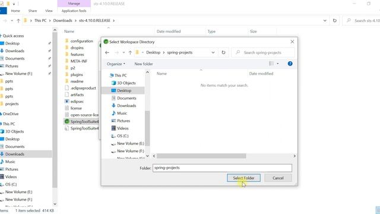Open the Organize dropdown menu
This screenshot has width=380, height=214.
(x=116, y=64)
